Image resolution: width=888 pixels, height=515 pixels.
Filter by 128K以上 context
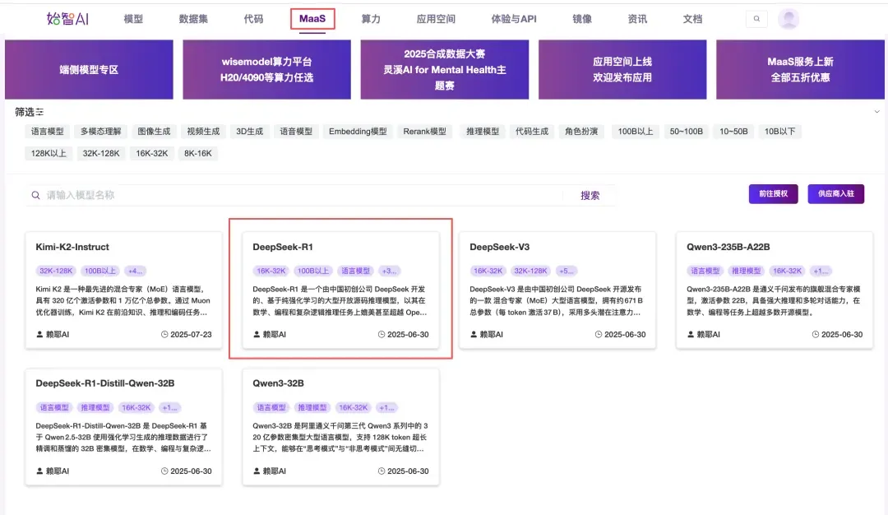(49, 154)
